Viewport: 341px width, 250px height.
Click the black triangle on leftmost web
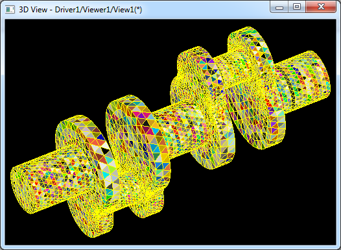[105, 151]
